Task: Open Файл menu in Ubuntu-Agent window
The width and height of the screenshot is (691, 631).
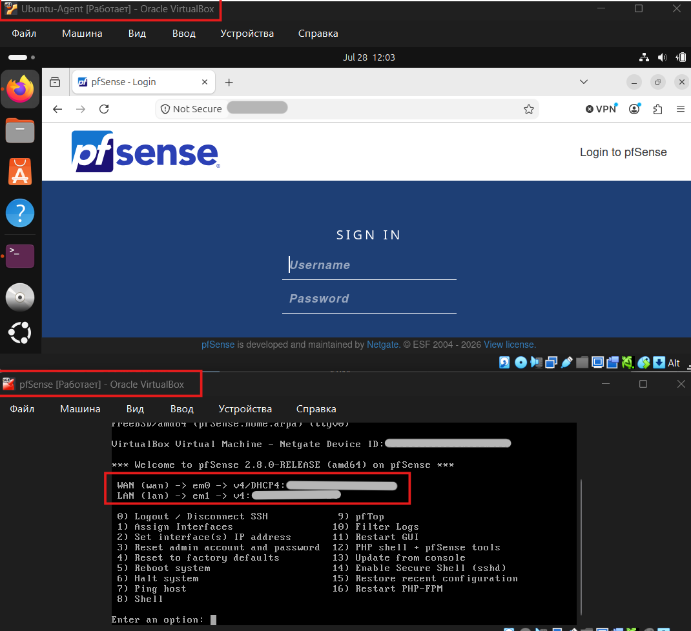Action: click(x=24, y=34)
